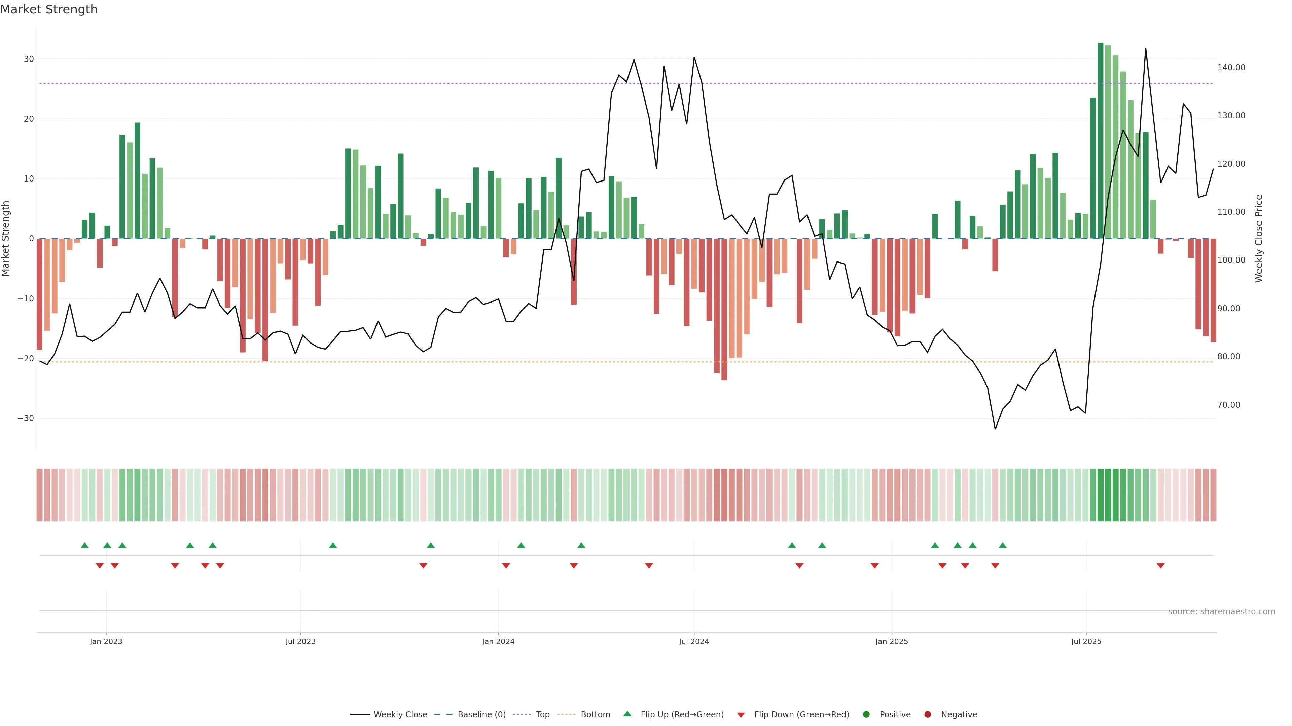Click the Market Strength chart title

(49, 9)
